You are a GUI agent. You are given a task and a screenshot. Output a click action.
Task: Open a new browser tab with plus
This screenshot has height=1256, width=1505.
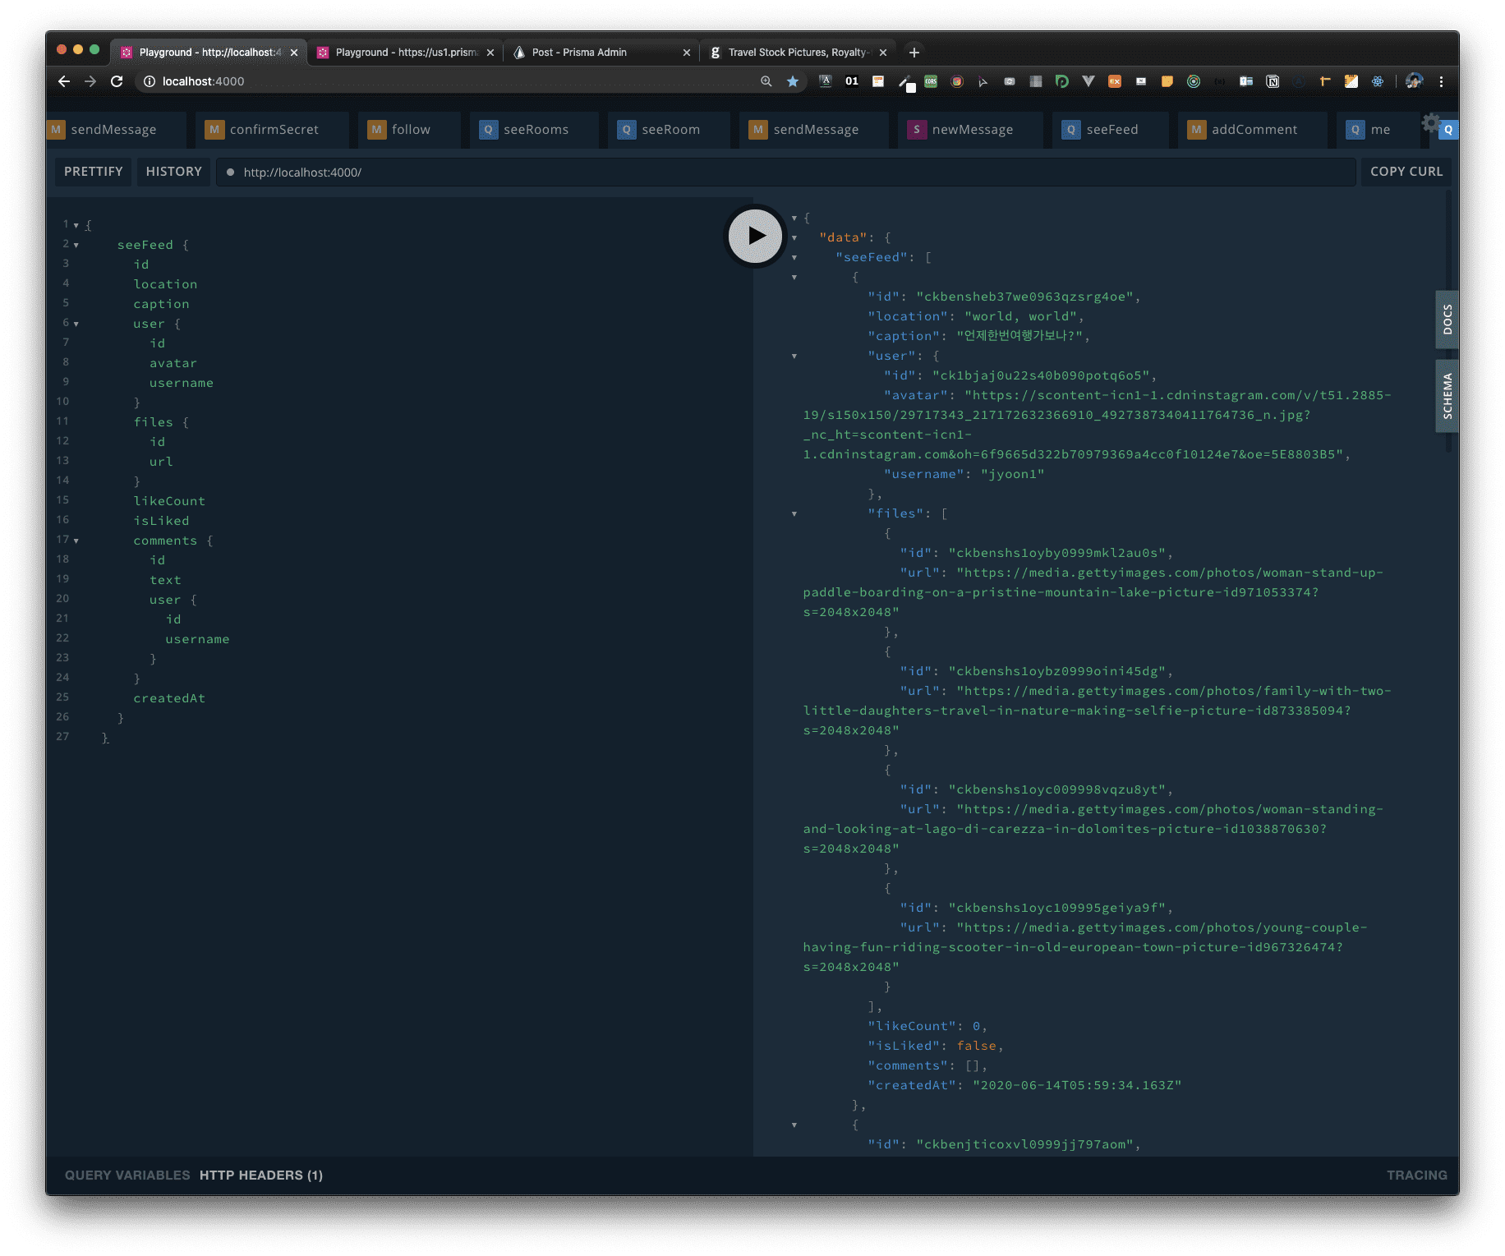[914, 53]
